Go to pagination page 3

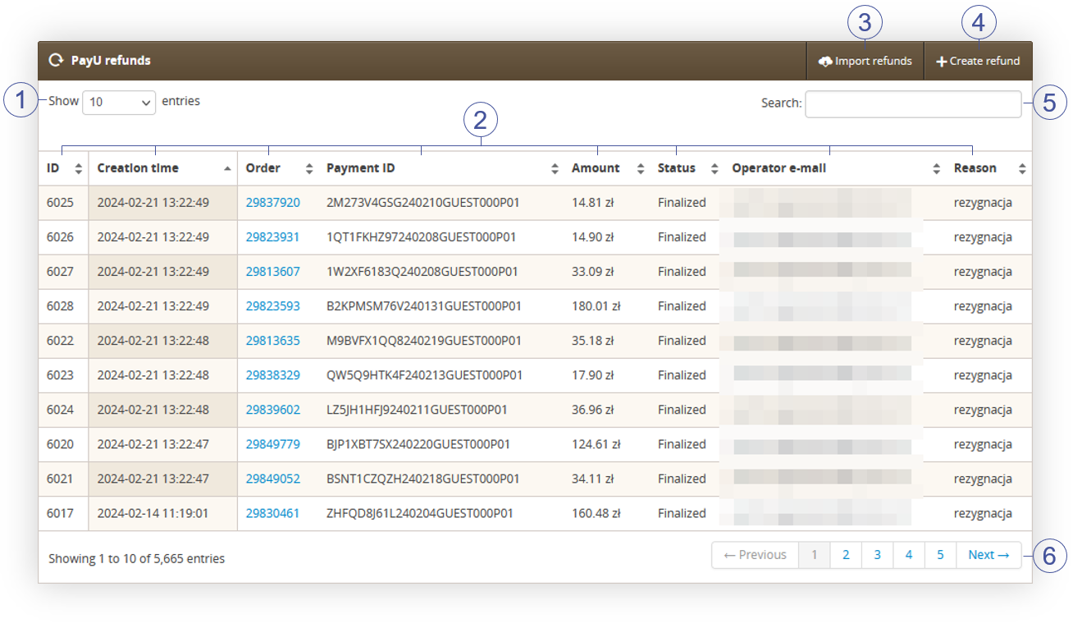coord(877,555)
